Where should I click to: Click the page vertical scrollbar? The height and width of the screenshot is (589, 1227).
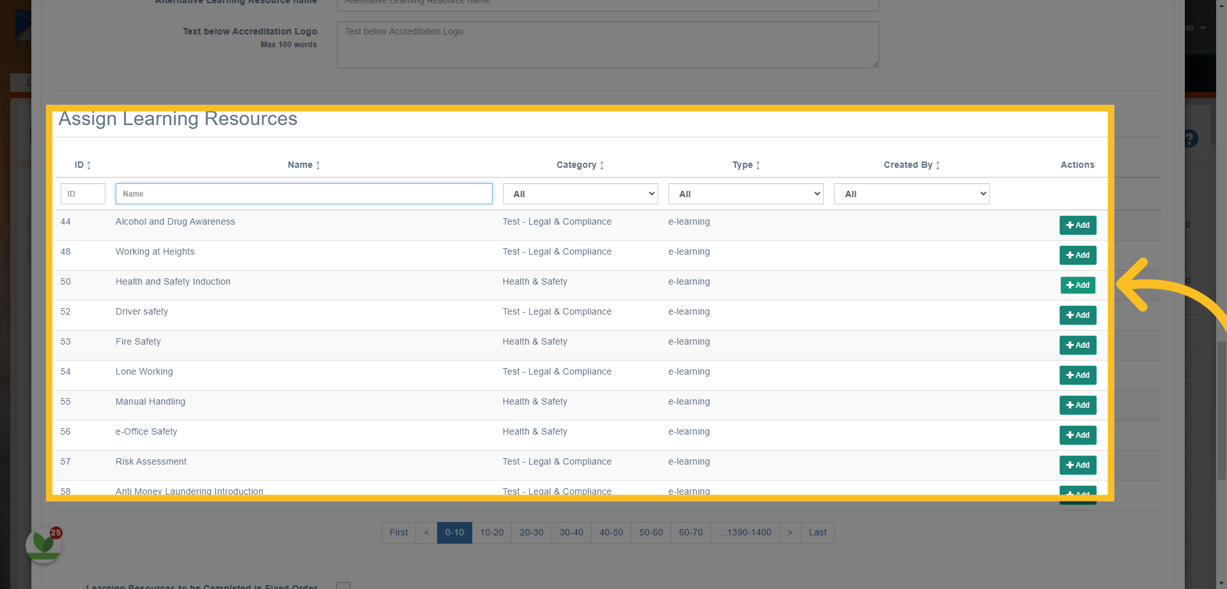coord(1221,410)
